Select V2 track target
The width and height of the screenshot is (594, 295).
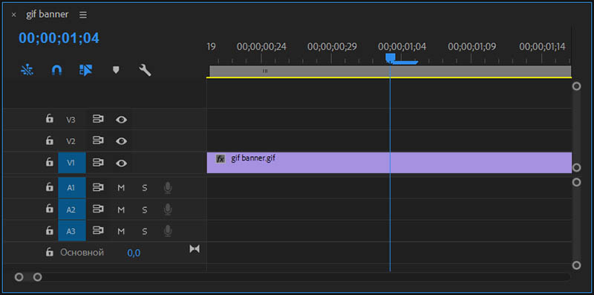[x=71, y=141]
